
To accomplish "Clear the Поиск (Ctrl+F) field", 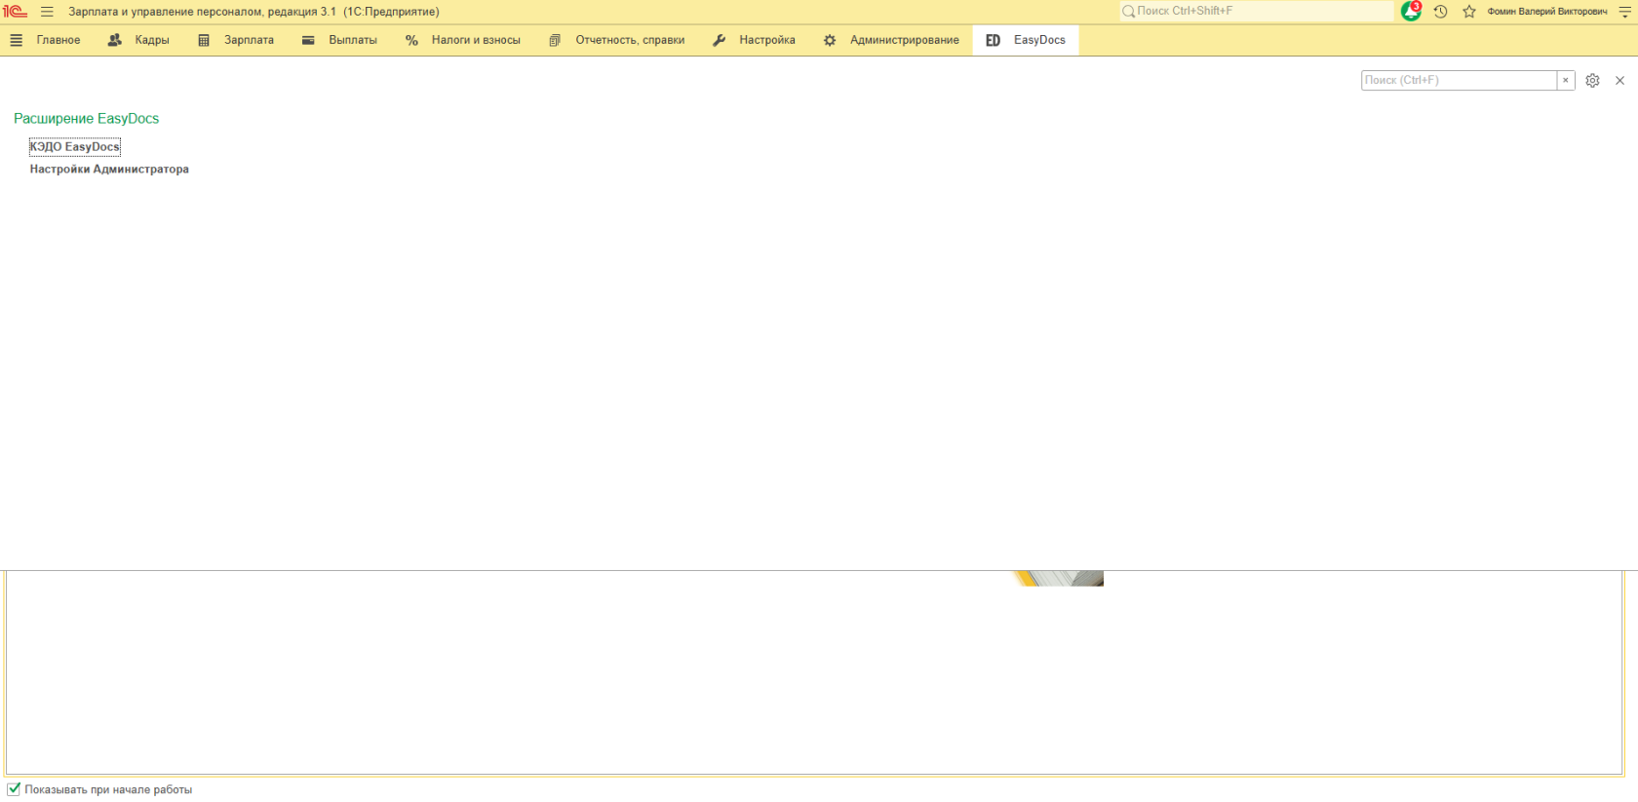I will point(1566,81).
